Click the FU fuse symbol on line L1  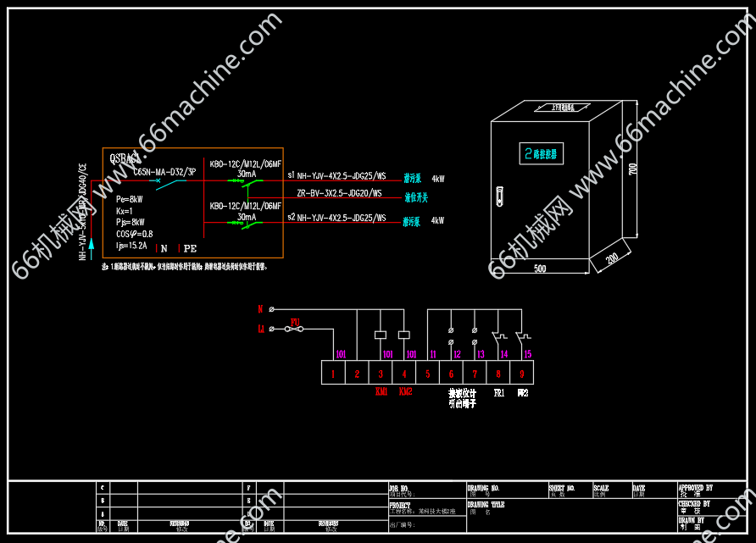[295, 330]
